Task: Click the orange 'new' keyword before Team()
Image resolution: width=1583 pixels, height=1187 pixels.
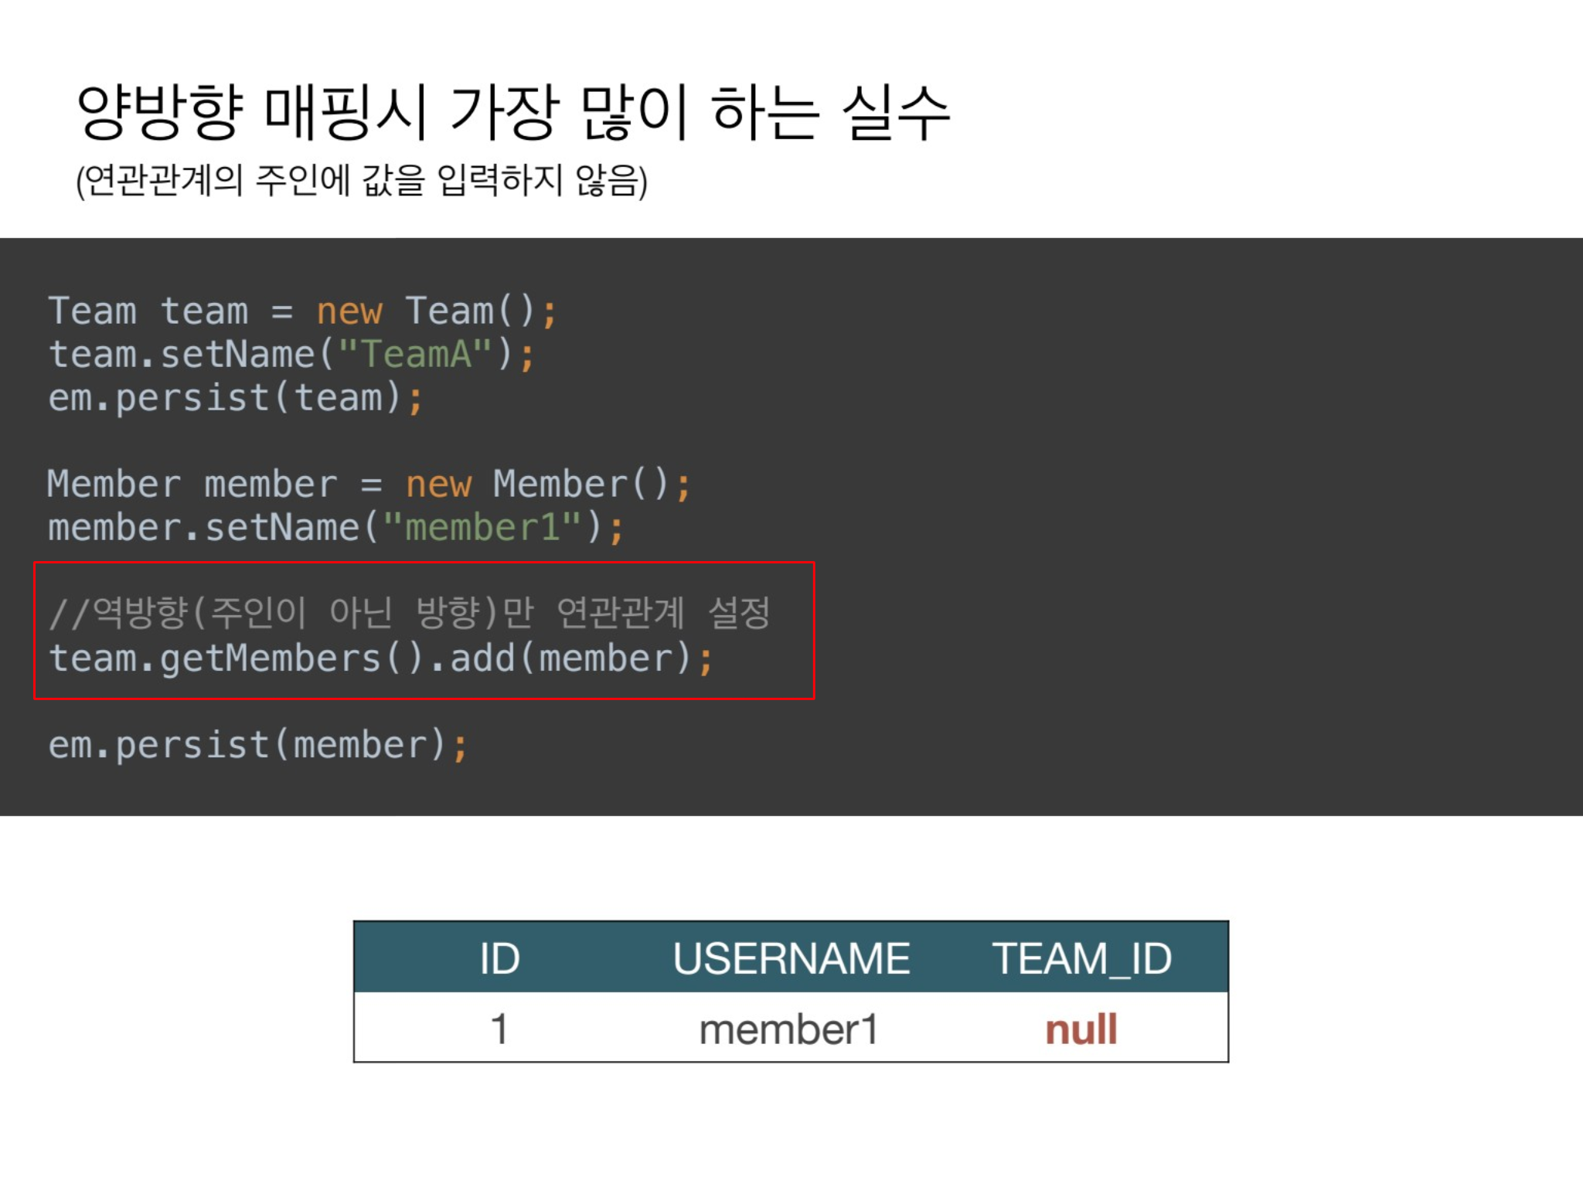Action: [349, 311]
